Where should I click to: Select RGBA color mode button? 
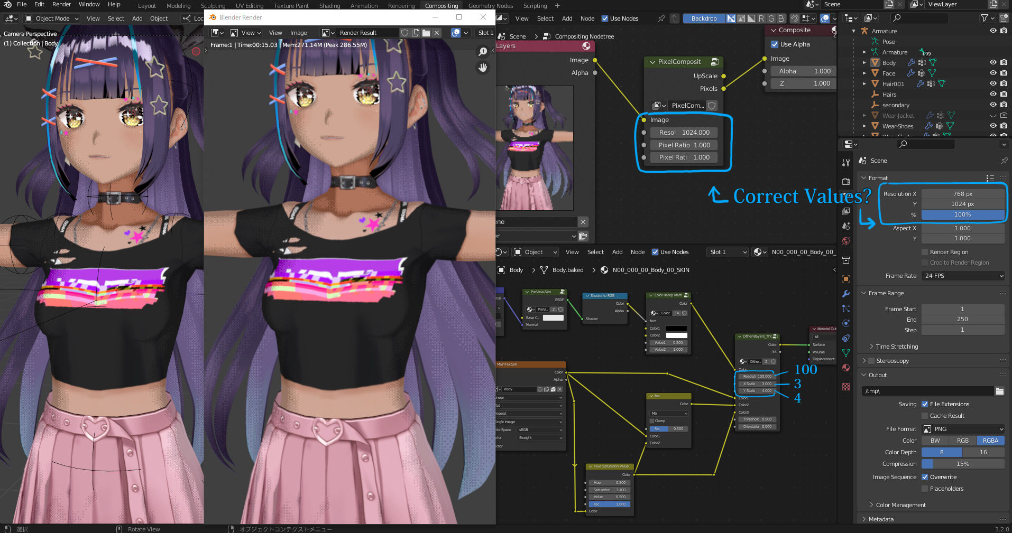pyautogui.click(x=990, y=441)
